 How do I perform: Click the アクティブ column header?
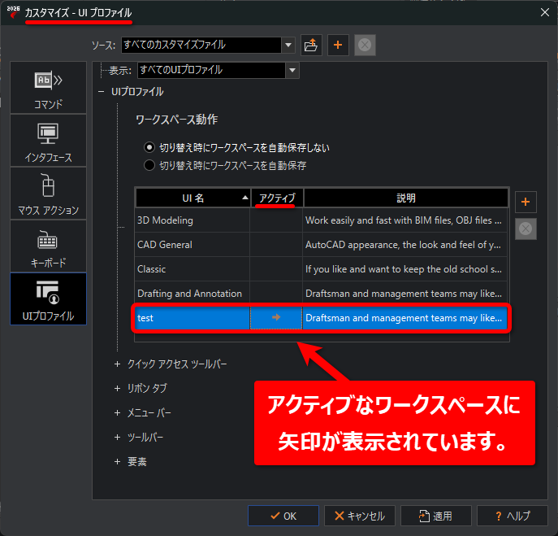(x=277, y=198)
